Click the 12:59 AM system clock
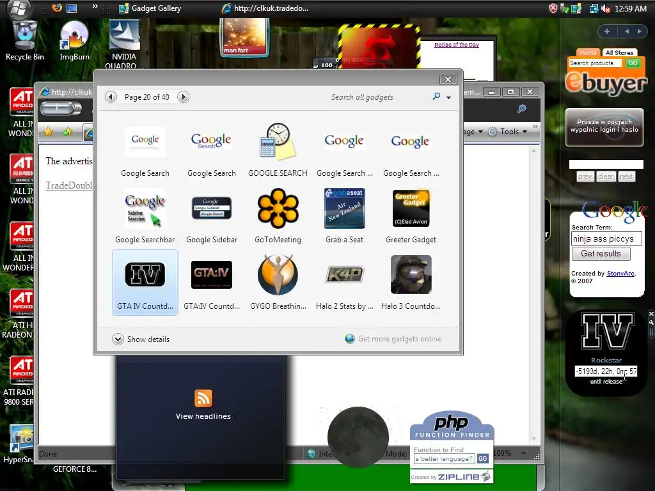Viewport: 655px width, 491px height. (630, 8)
